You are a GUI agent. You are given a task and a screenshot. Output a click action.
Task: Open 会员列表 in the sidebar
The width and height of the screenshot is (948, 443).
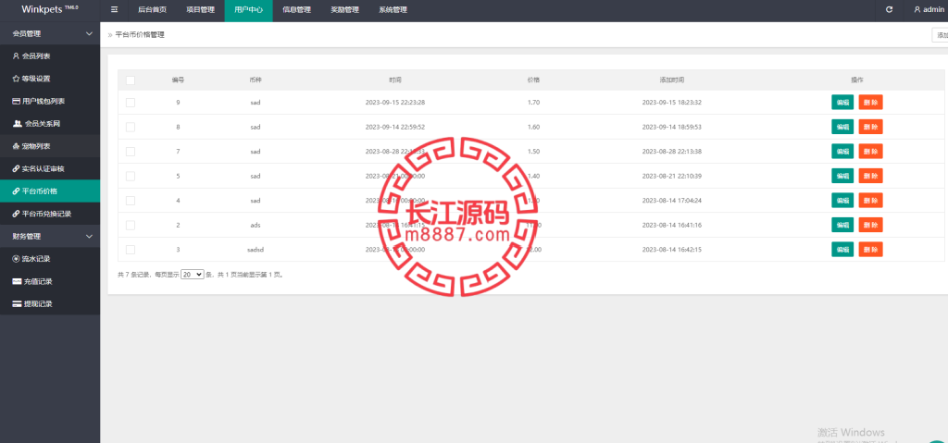[x=50, y=56]
